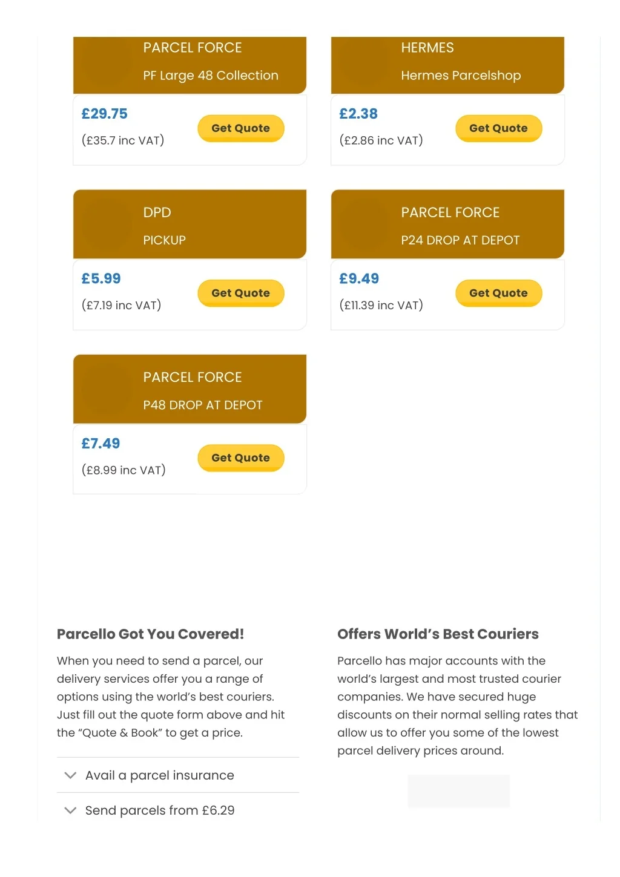This screenshot has height=877, width=620.
Task: Expand the Avail a parcel insurance section
Action: point(159,775)
